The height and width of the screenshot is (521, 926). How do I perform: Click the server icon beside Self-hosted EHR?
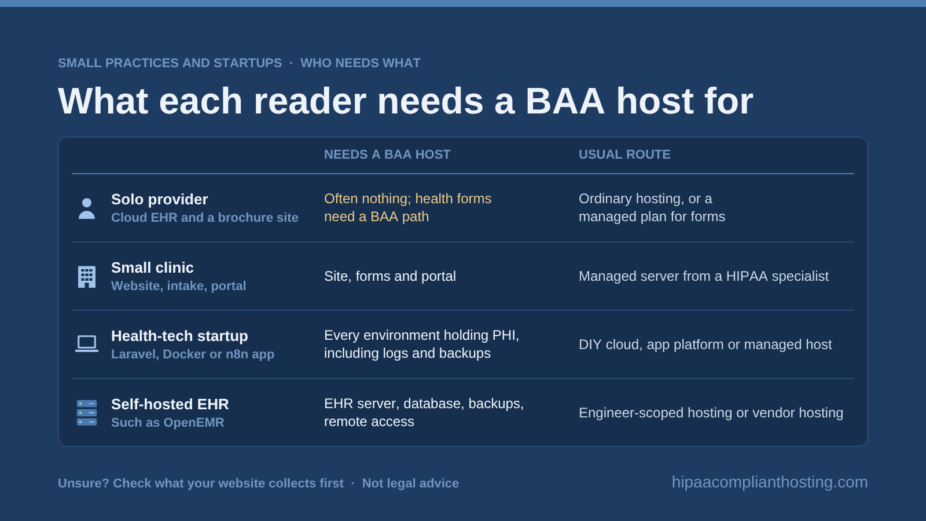coord(87,413)
